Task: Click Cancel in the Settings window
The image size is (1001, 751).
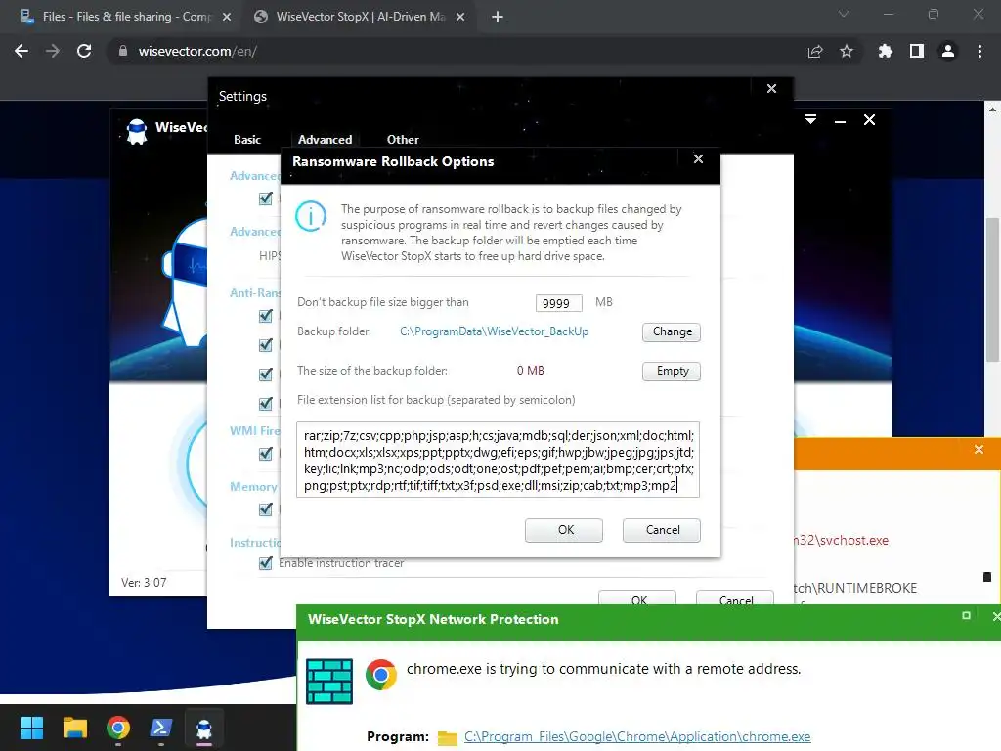Action: pyautogui.click(x=735, y=598)
